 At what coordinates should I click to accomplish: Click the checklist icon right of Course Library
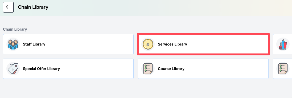click(283, 69)
